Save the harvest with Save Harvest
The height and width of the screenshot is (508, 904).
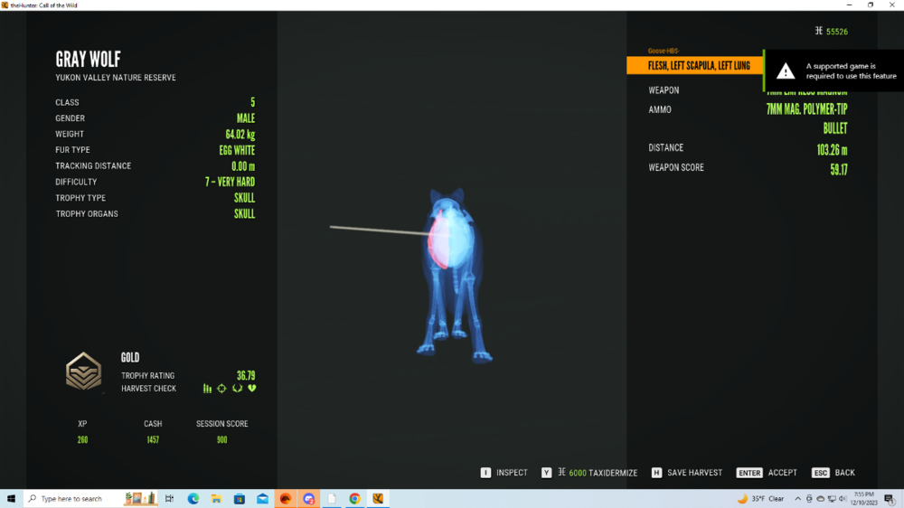[686, 473]
